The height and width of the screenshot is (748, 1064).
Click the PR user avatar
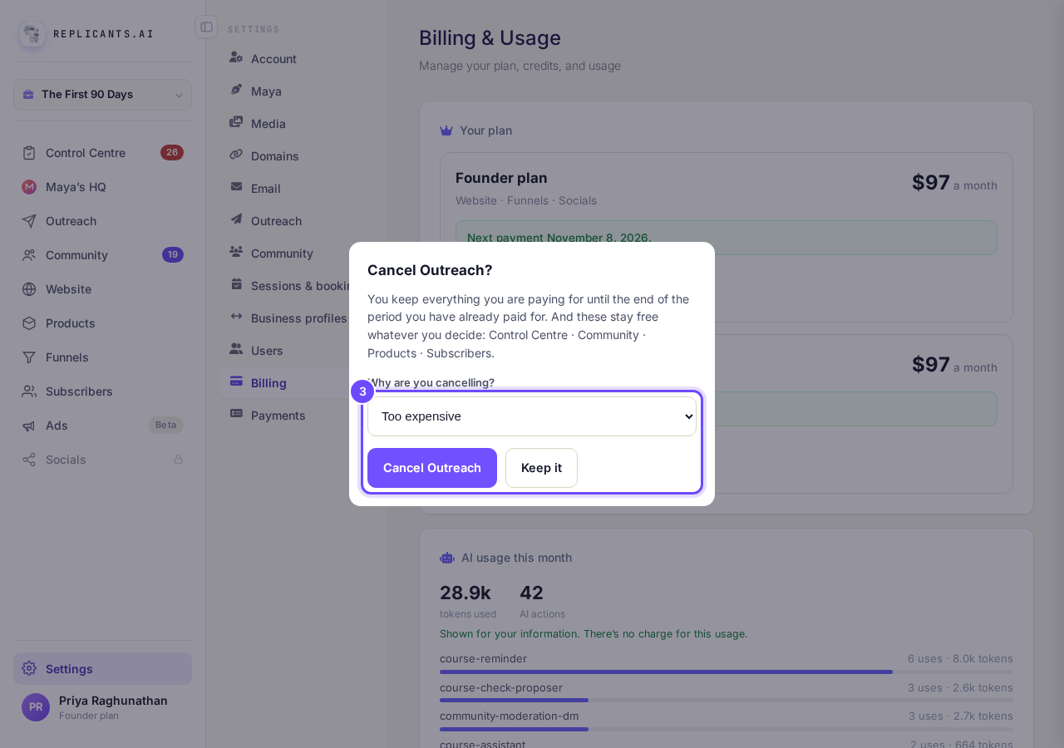tap(36, 707)
